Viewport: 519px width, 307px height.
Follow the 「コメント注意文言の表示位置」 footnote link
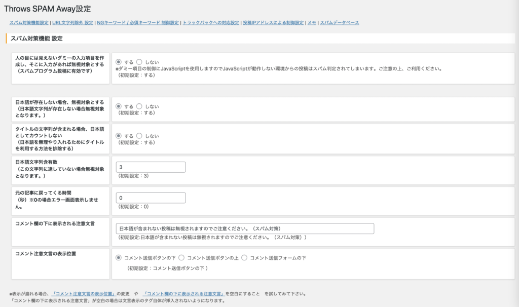84,294
